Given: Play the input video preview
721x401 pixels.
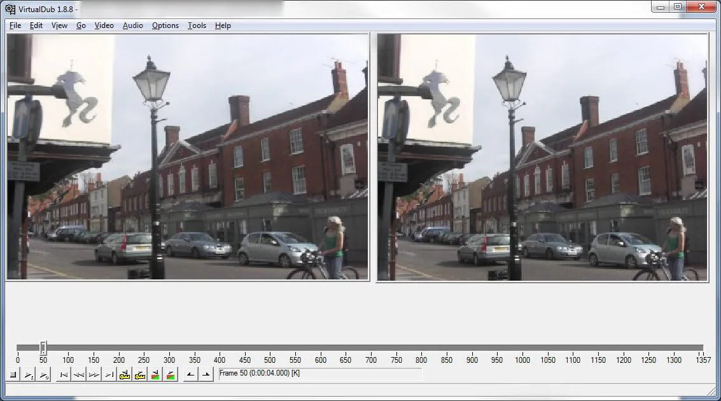Looking at the screenshot, I should coord(28,375).
